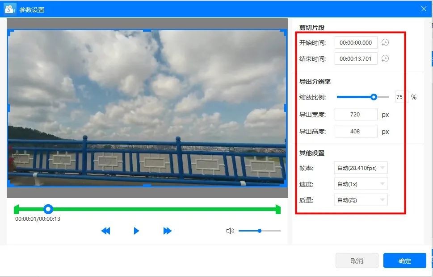Adjust the volume slider
Image resolution: width=433 pixels, height=277 pixels.
pos(260,231)
